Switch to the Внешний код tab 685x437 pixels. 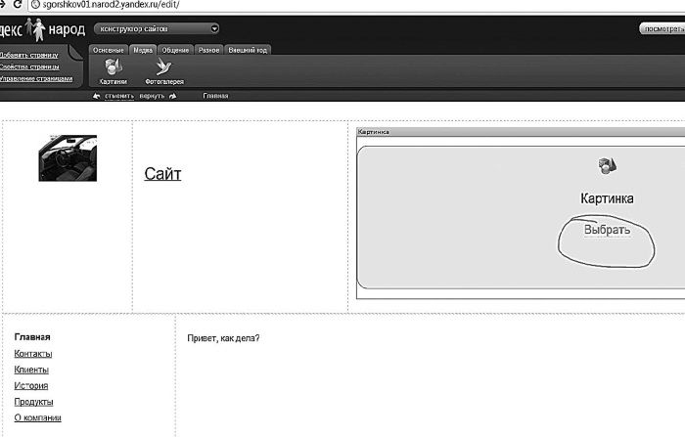coord(248,49)
